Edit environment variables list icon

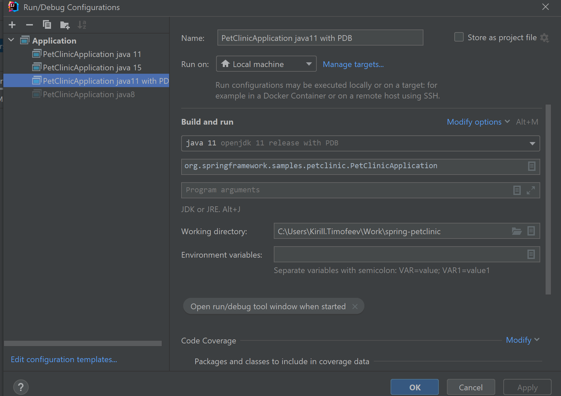point(531,254)
